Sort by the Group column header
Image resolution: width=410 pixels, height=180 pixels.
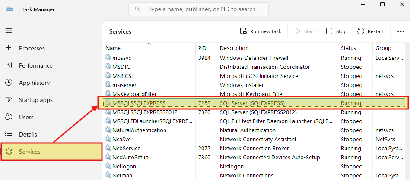[x=383, y=48]
